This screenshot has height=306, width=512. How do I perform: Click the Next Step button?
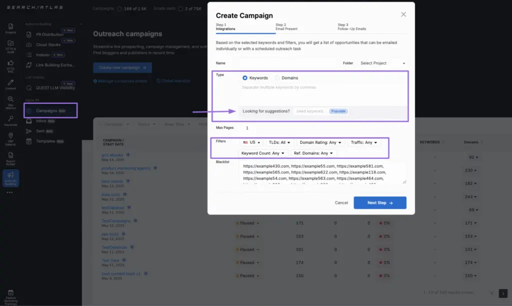click(x=380, y=203)
